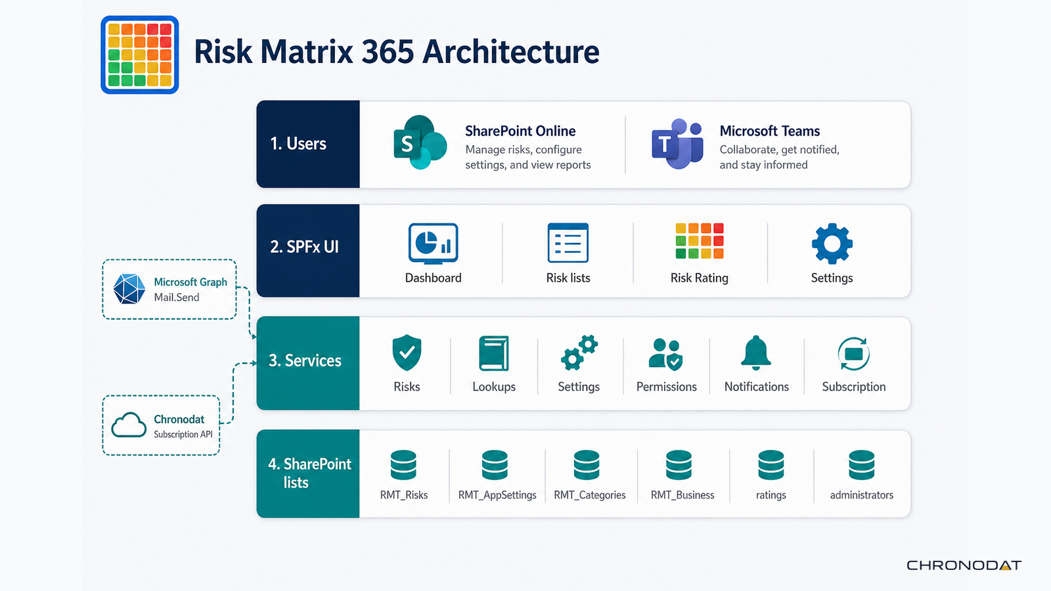Select the Dashboard monitor icon
Image resolution: width=1051 pixels, height=591 pixels.
coord(434,244)
